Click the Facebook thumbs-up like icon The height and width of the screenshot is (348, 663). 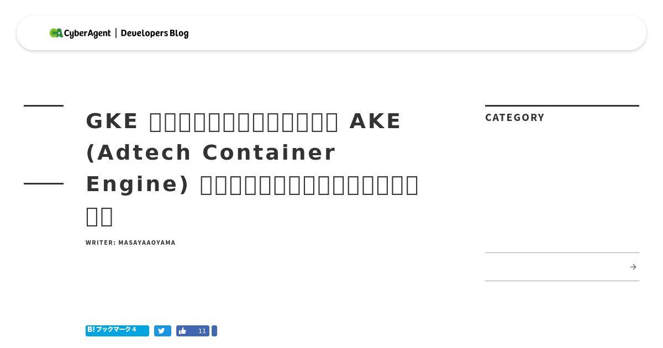pyautogui.click(x=183, y=331)
